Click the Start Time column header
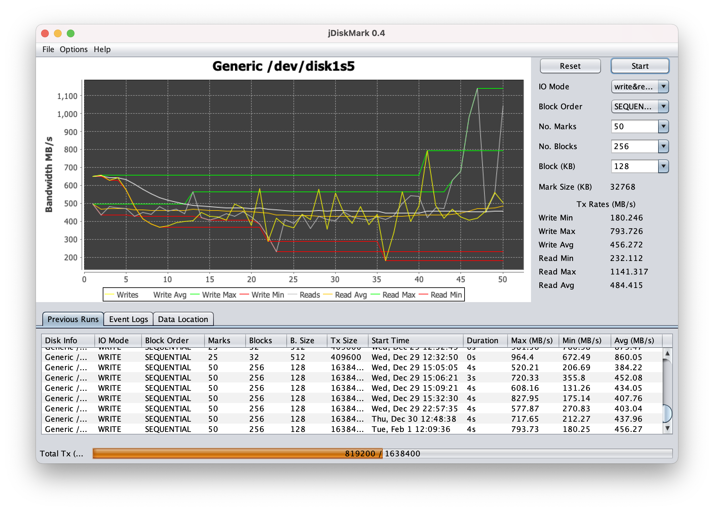 tap(415, 340)
